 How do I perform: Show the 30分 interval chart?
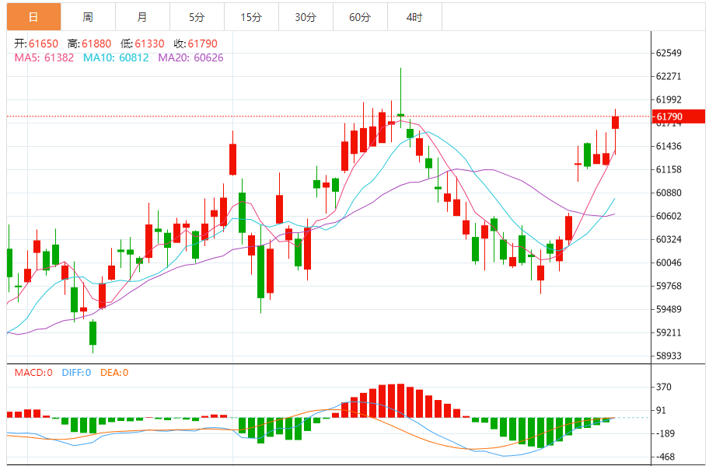coord(306,16)
